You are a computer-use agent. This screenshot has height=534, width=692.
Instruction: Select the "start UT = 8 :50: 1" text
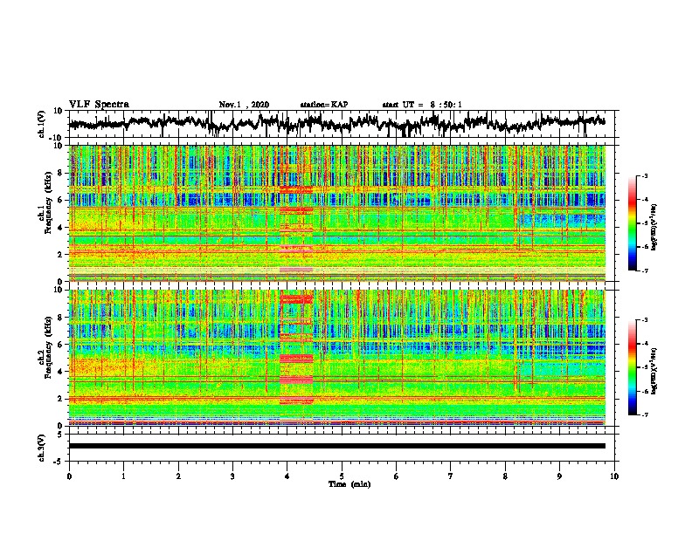(422, 105)
